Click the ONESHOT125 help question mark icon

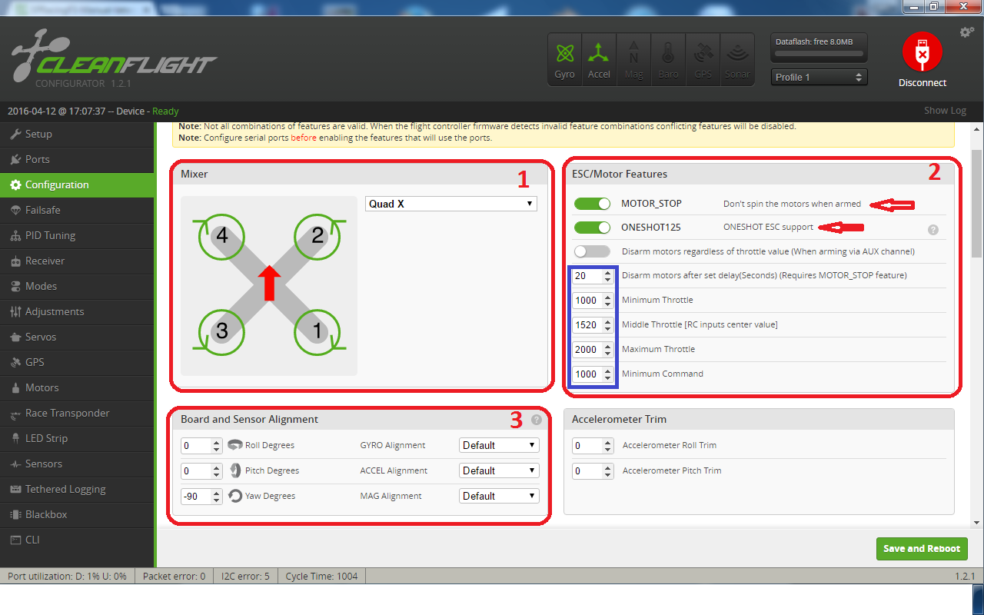tap(933, 229)
